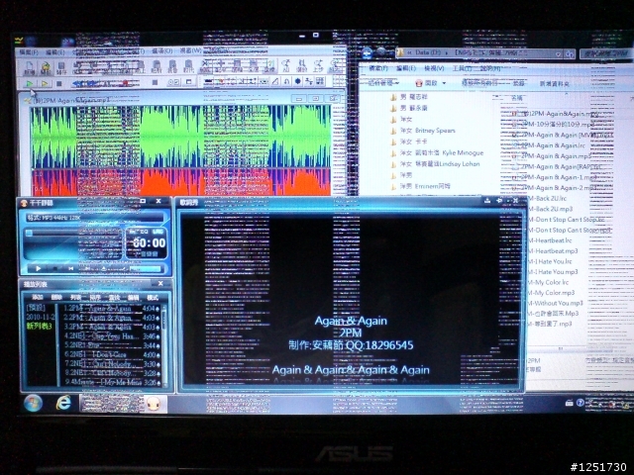This screenshot has width=634, height=475.
Task: Click the 新增資料夾 button in Explorer
Action: pyautogui.click(x=555, y=83)
